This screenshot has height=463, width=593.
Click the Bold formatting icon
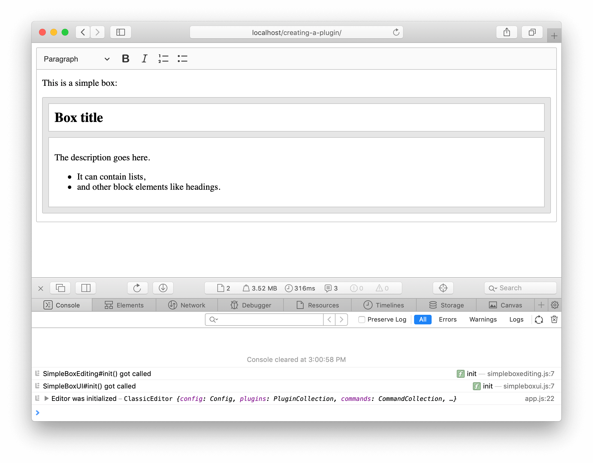tap(125, 58)
